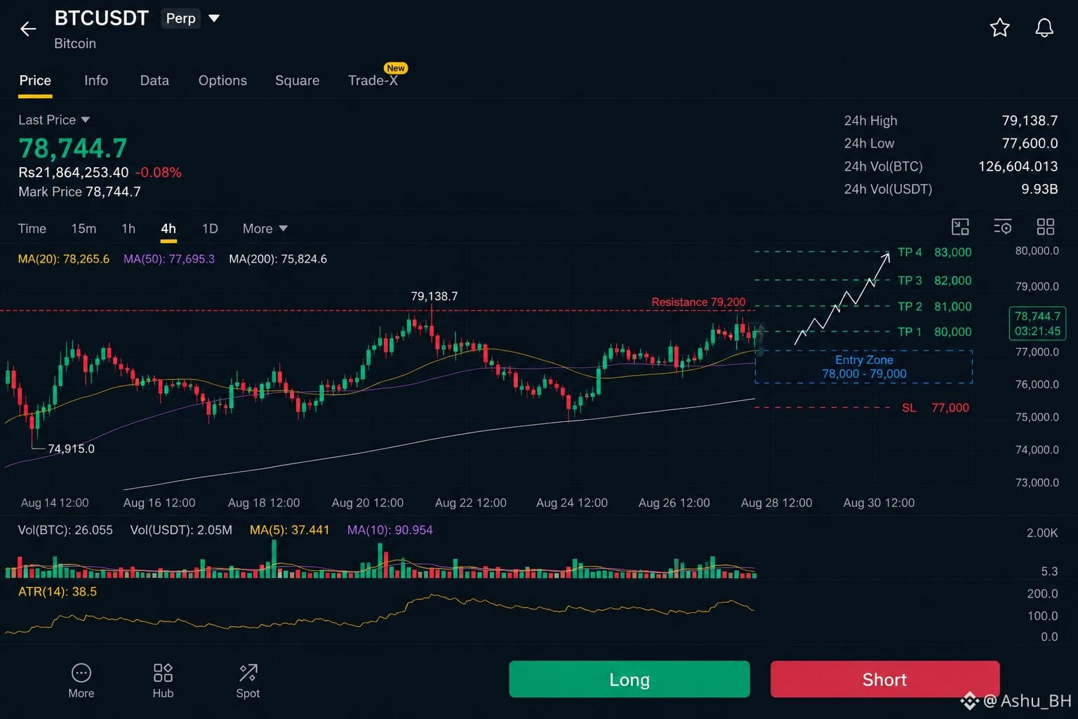Select the Price tab
Viewport: 1078px width, 719px height.
pyautogui.click(x=35, y=81)
